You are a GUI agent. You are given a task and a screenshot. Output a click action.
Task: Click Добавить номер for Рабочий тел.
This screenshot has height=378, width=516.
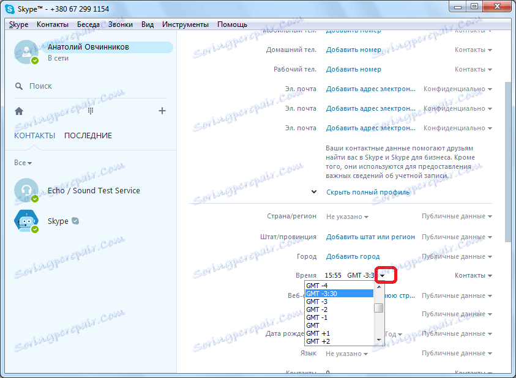click(353, 69)
